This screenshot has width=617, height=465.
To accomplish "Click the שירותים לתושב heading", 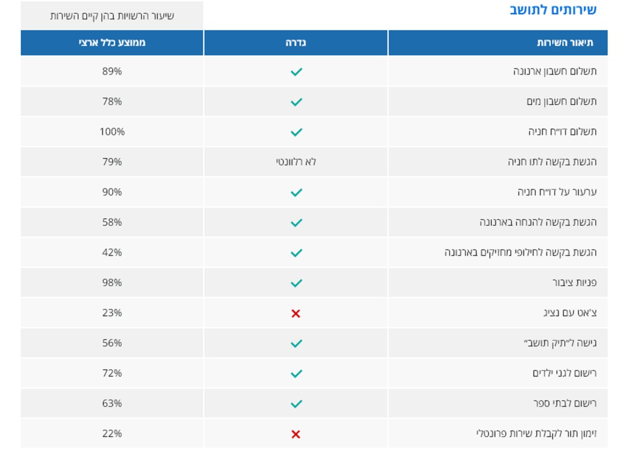I will (553, 9).
